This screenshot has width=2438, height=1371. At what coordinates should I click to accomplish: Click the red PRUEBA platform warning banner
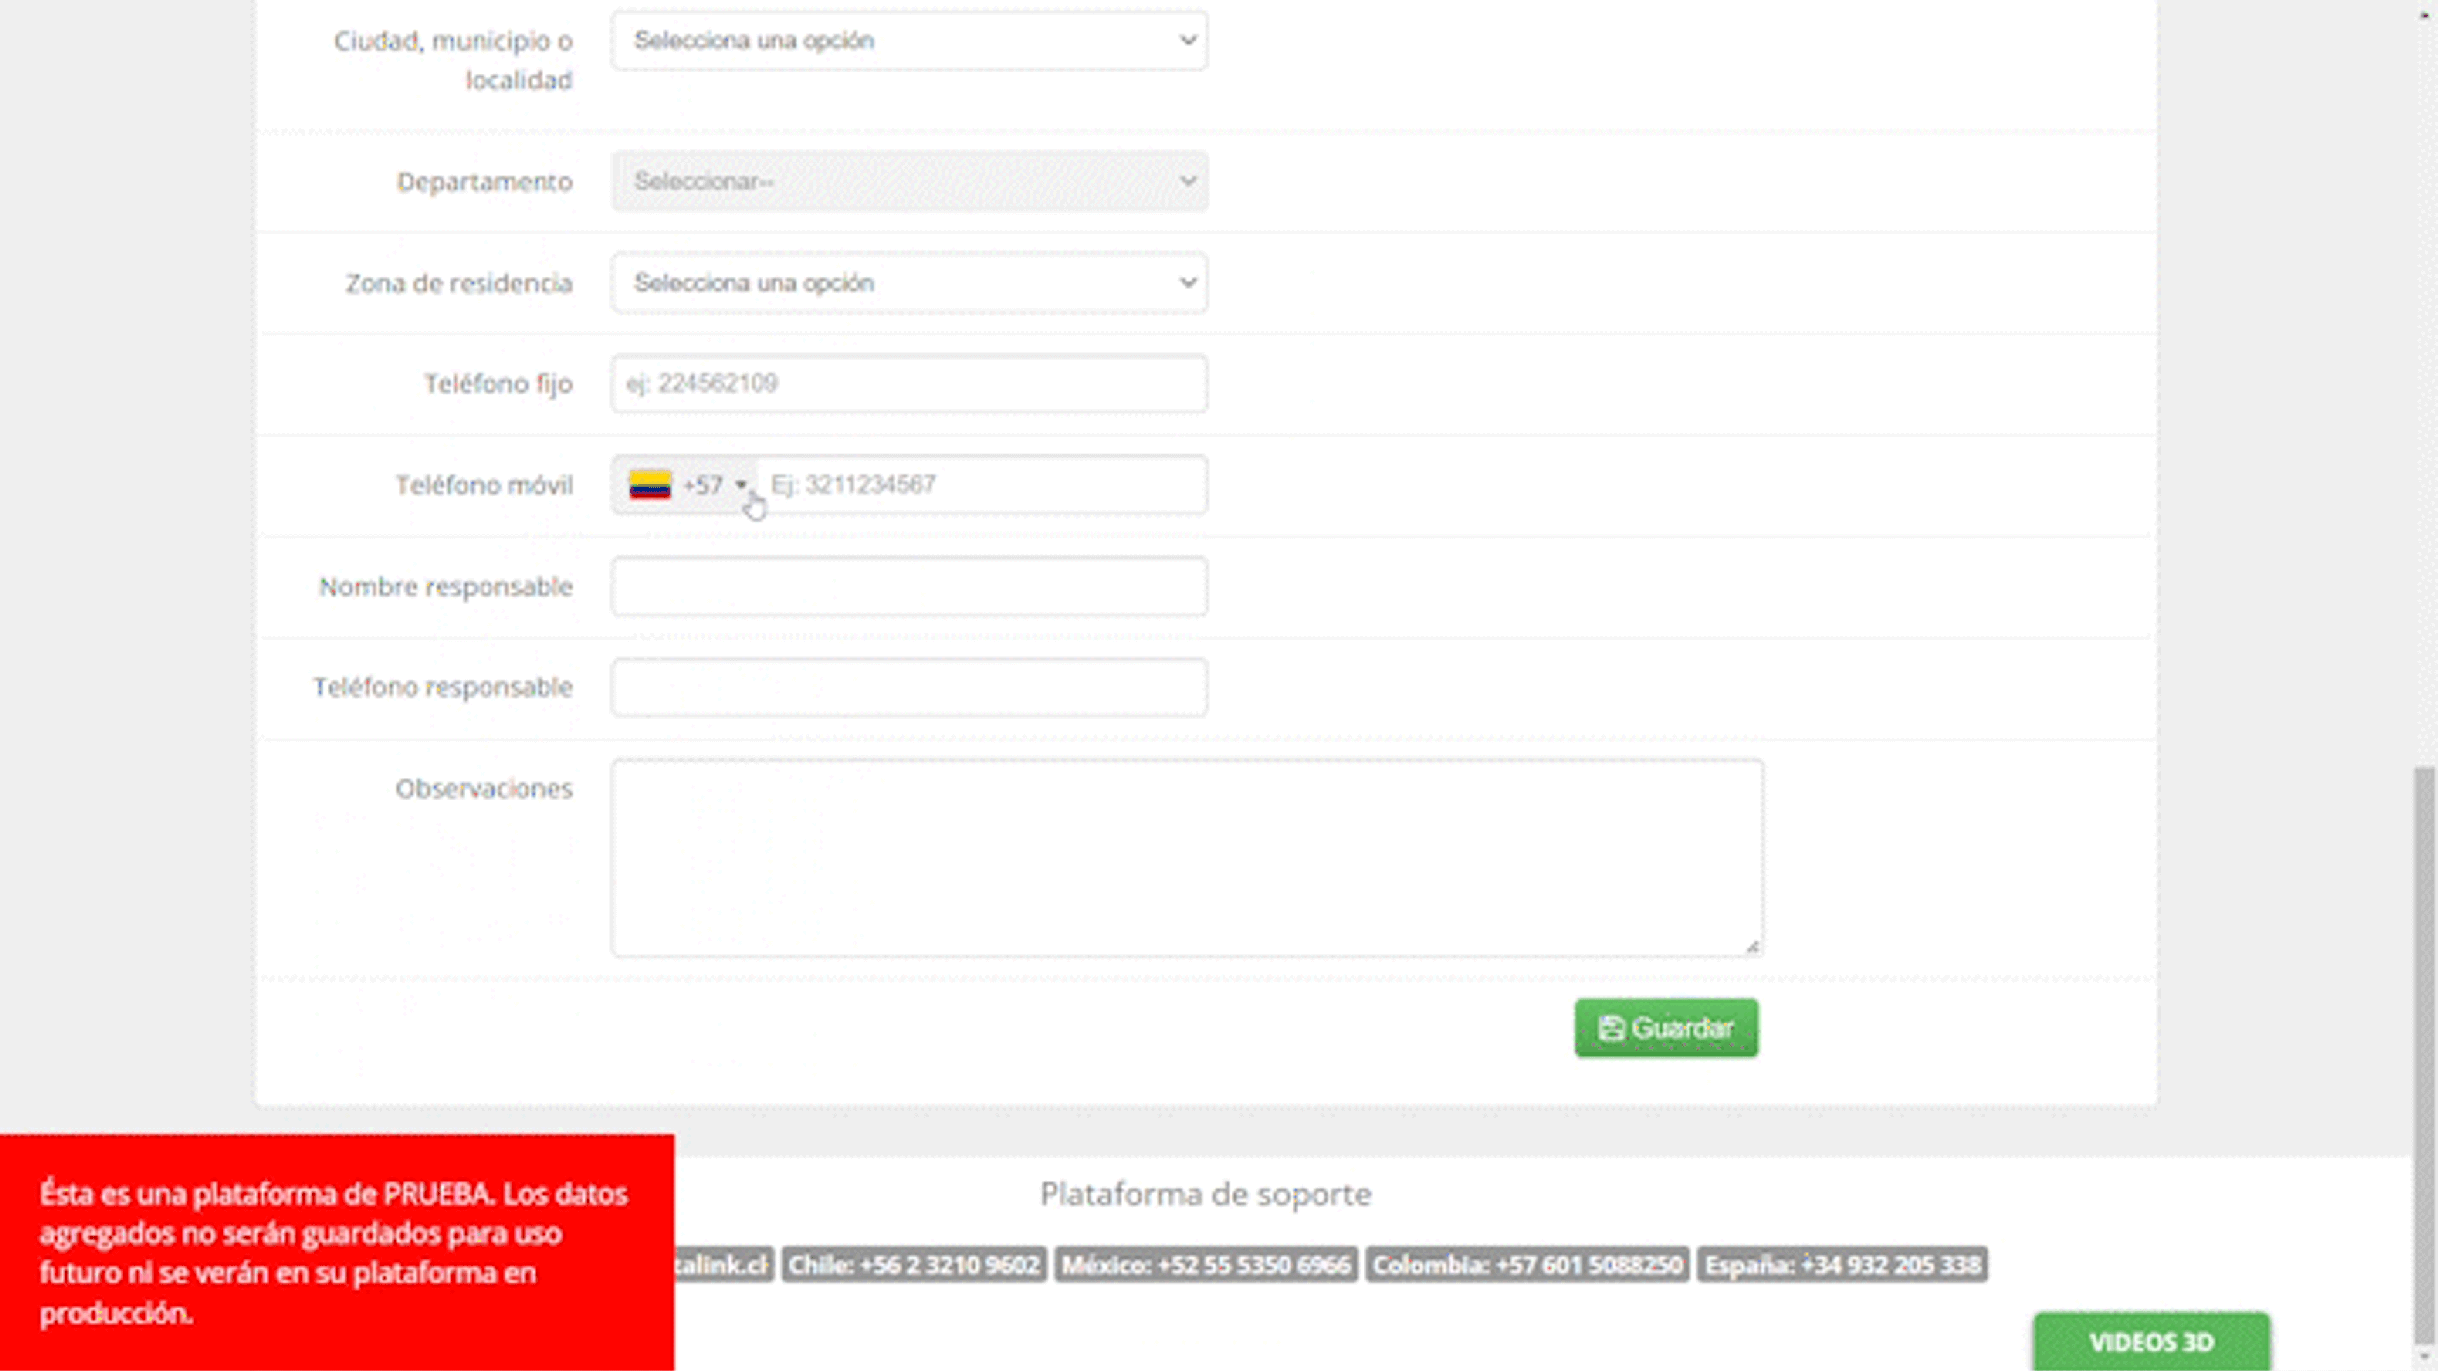coord(337,1252)
